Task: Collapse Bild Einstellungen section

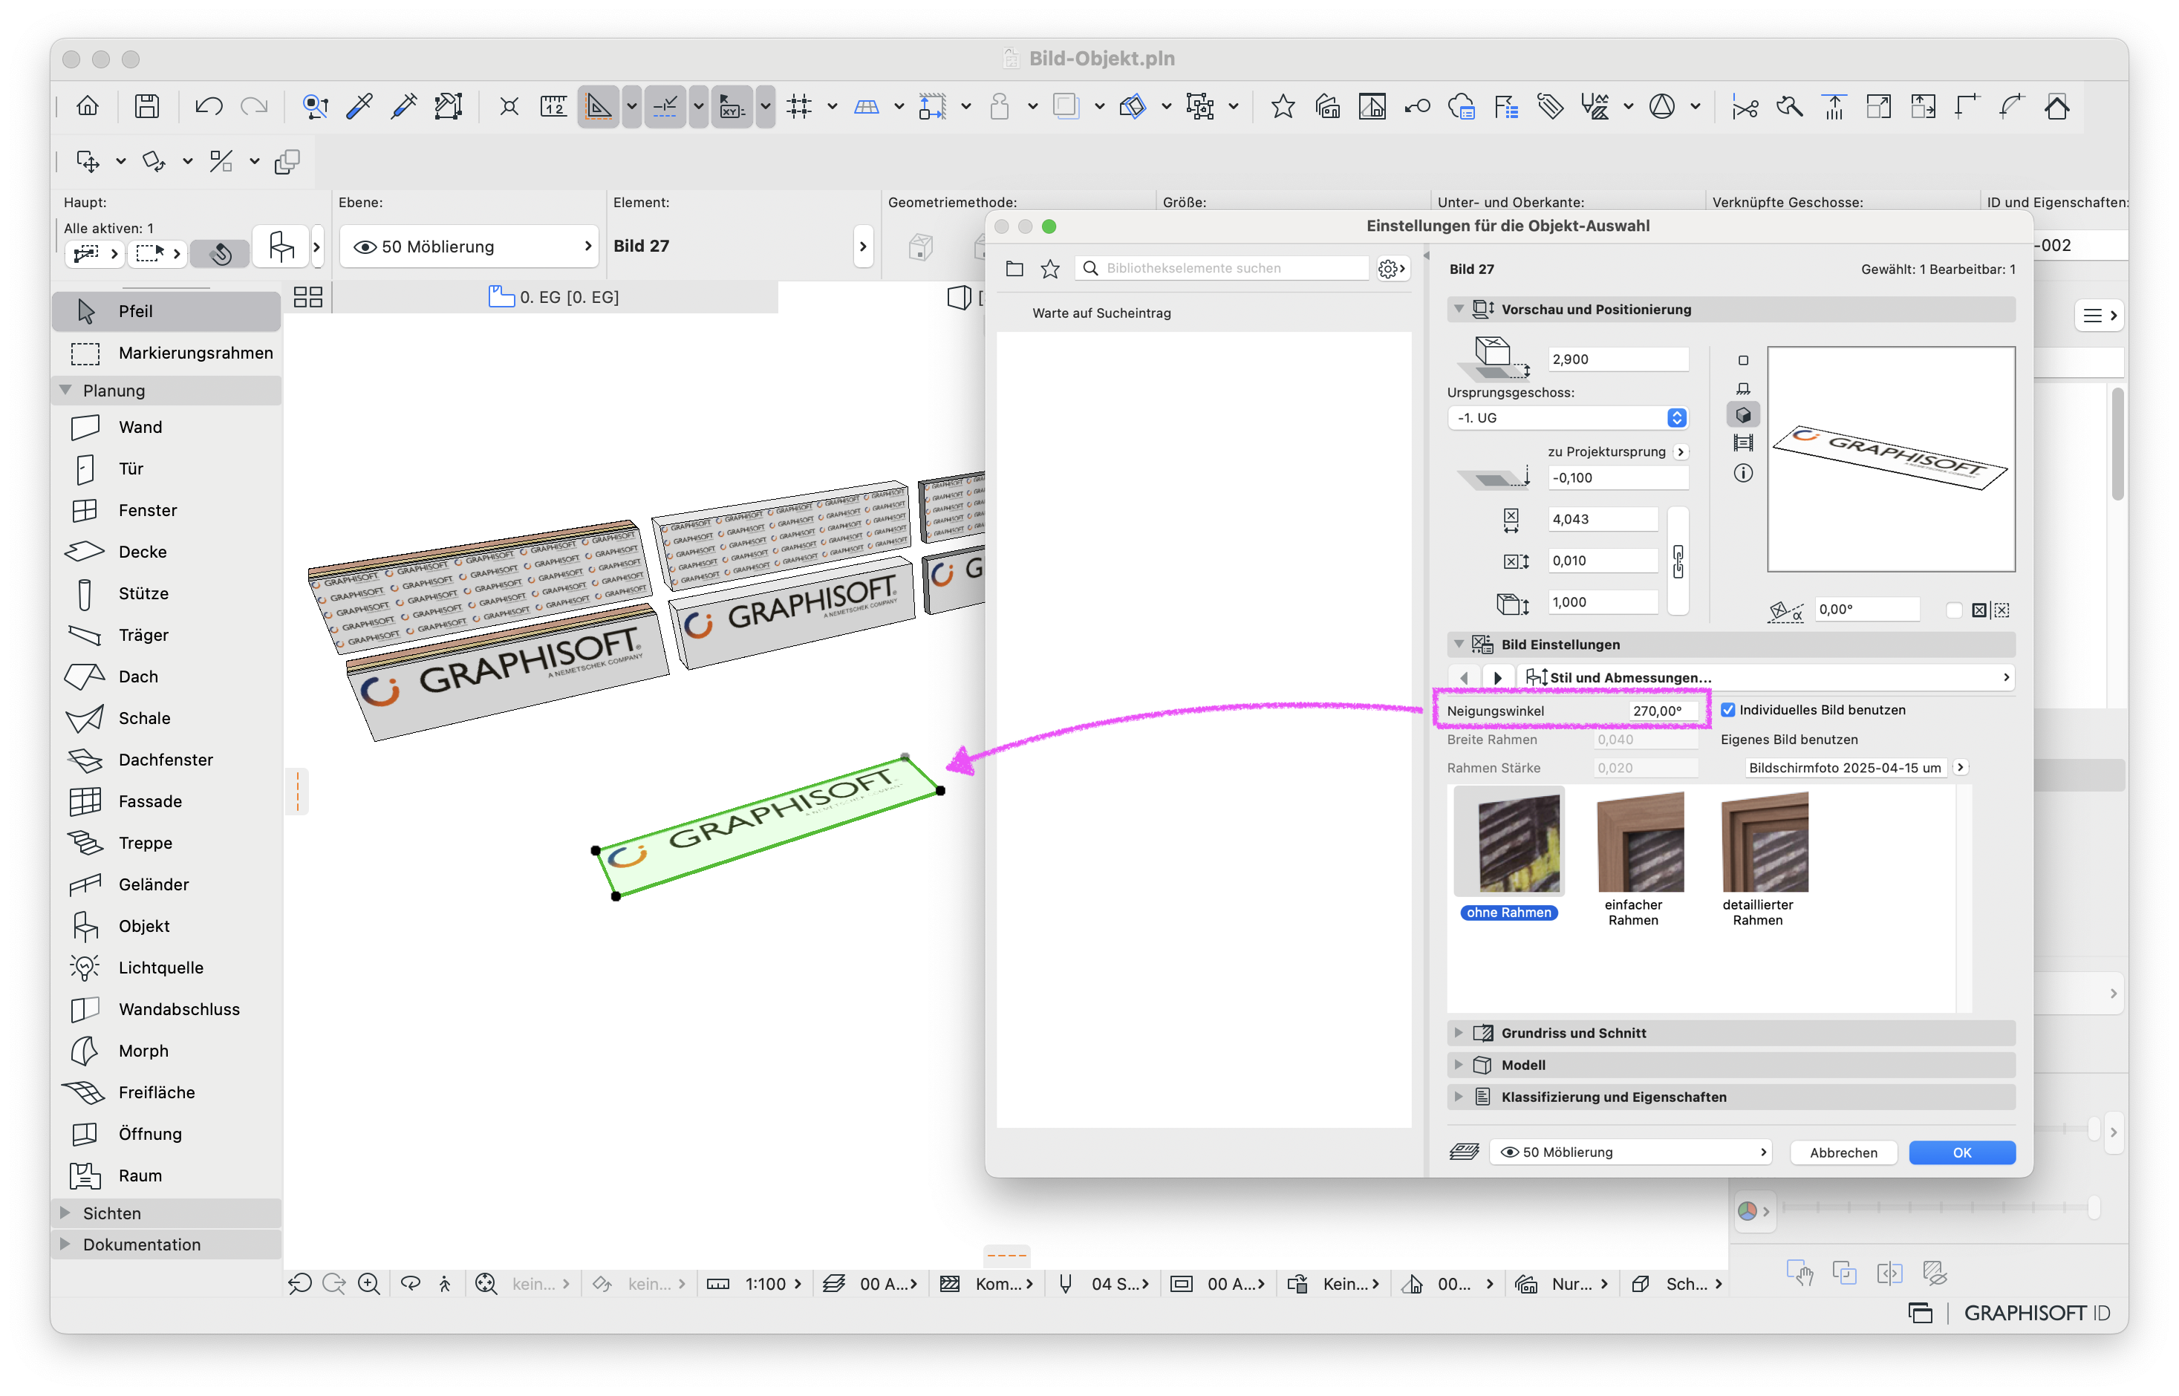Action: point(1459,645)
